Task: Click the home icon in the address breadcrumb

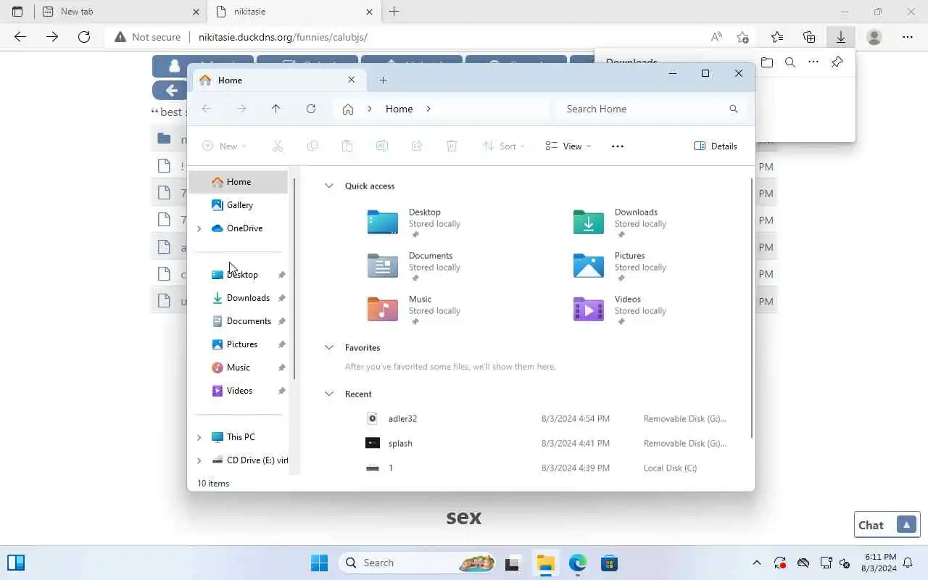Action: [348, 109]
